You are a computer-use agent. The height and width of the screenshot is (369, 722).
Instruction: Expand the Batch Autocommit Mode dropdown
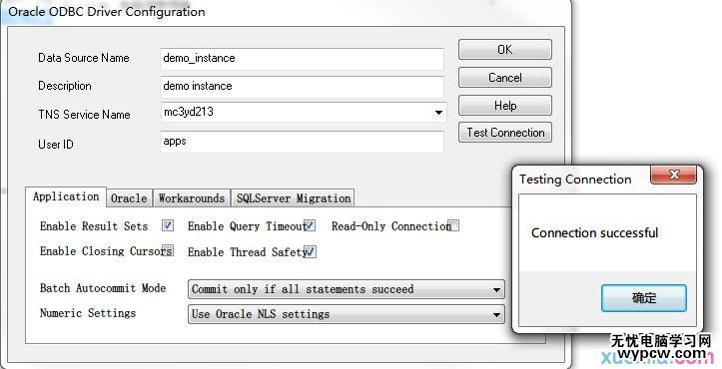347,289
